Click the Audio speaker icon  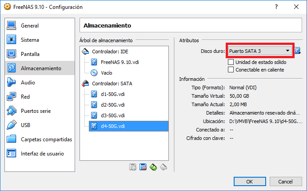click(11, 82)
